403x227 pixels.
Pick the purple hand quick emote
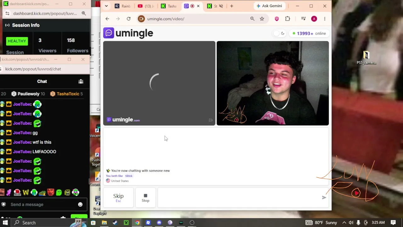(x=9, y=192)
